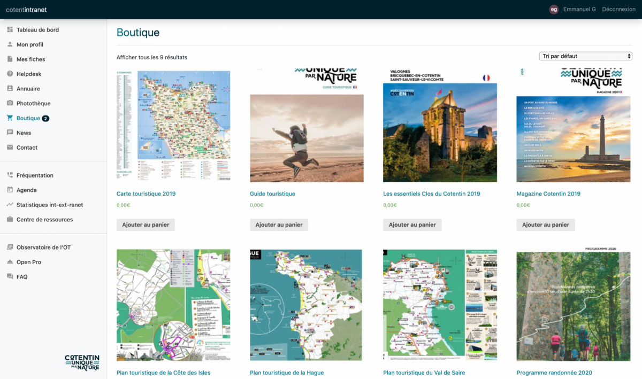Image resolution: width=642 pixels, height=379 pixels.
Task: Click the Mon profil person icon
Action: [x=10, y=44]
